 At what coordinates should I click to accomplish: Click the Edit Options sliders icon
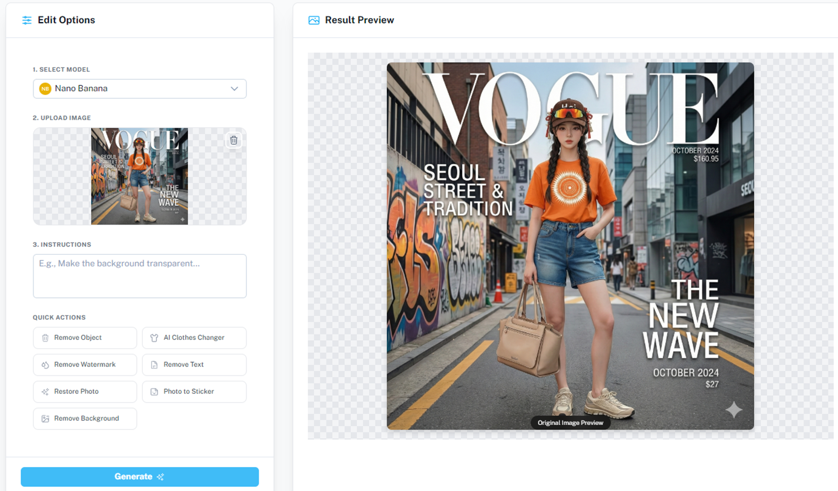point(27,20)
